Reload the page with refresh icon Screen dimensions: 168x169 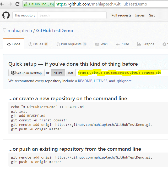point(18,4)
